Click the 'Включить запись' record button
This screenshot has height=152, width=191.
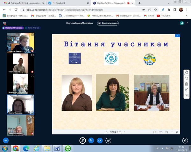tap(108, 23)
